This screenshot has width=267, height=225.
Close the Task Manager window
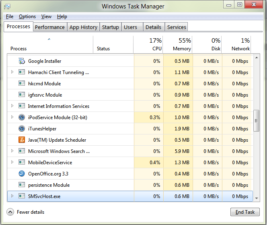point(254,4)
